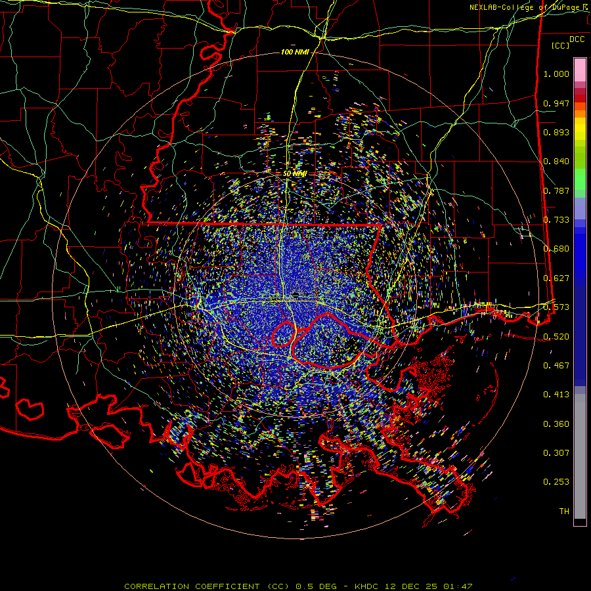Click the 01:47 timestamp
Image resolution: width=591 pixels, height=591 pixels.
pyautogui.click(x=458, y=586)
